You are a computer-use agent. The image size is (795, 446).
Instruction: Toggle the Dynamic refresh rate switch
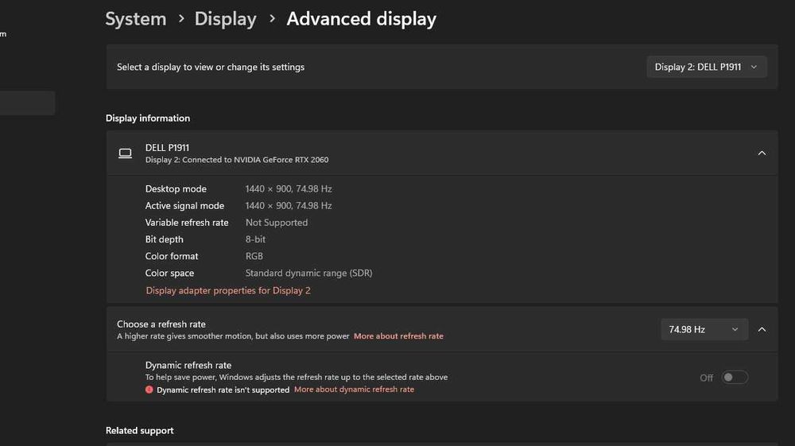pos(735,377)
